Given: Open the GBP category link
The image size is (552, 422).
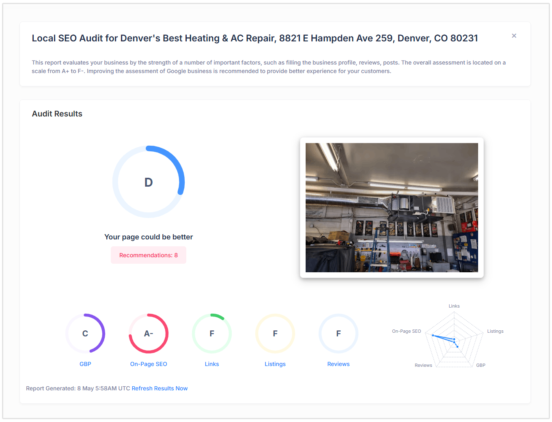Looking at the screenshot, I should coord(85,364).
